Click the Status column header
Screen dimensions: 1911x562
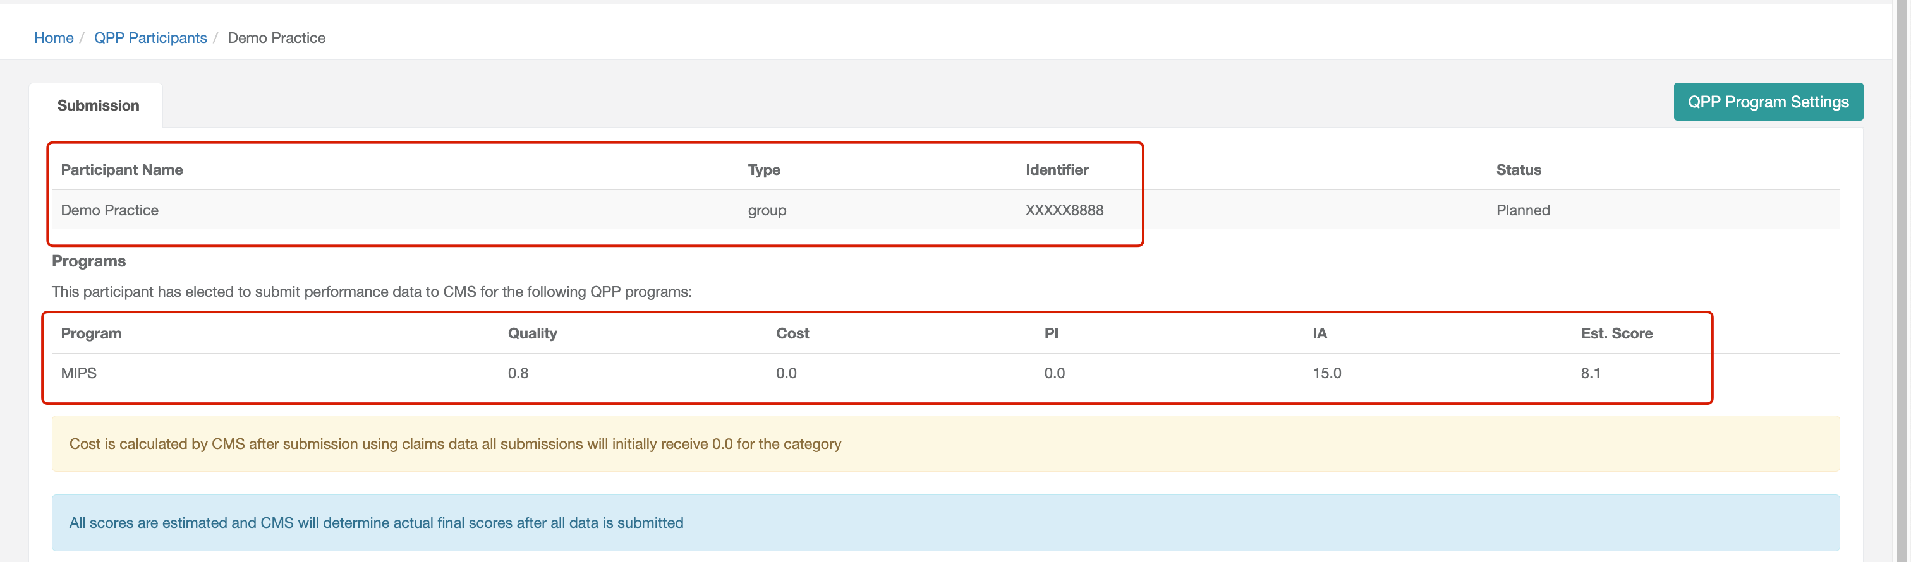coord(1518,170)
